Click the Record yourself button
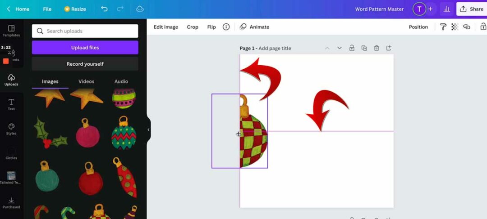487x219 pixels. tap(85, 64)
